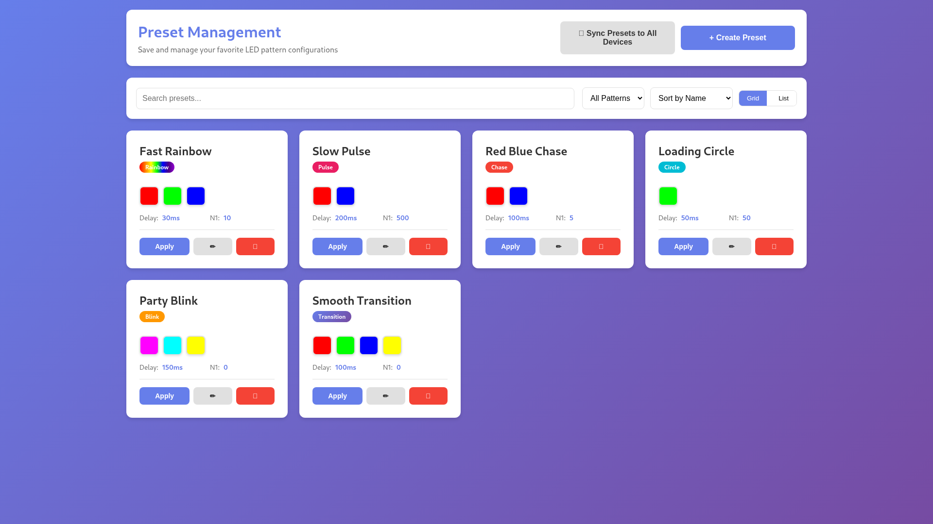Edit the Slow Pulse preset via the pencil icon
Screen dimensions: 933x524
[x=385, y=246]
